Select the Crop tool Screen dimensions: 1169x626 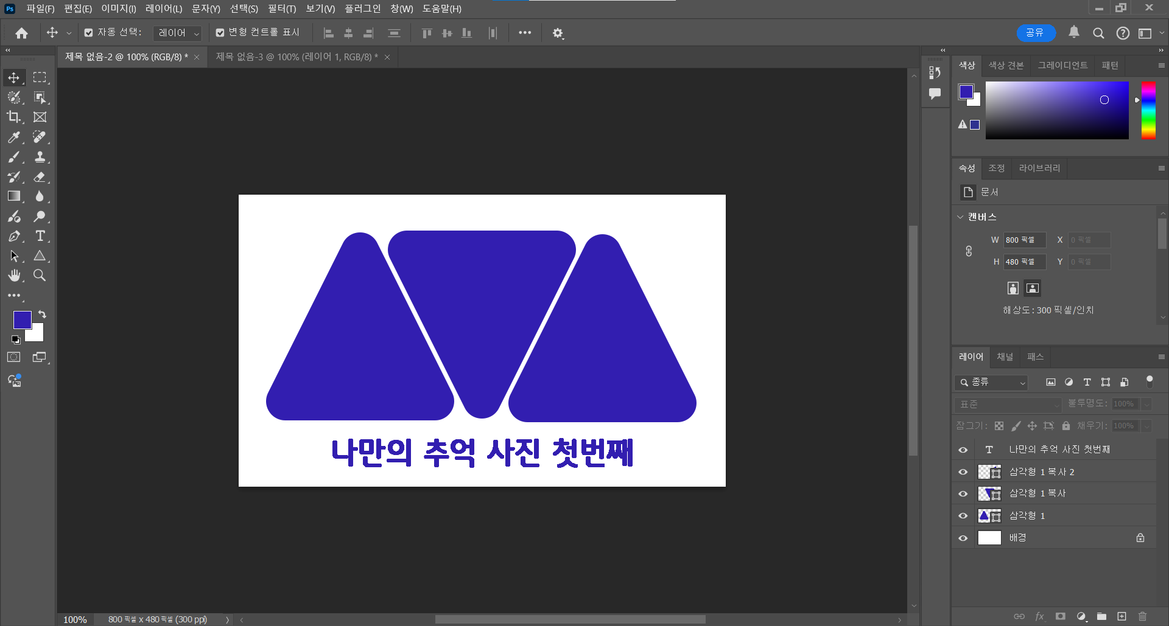click(14, 117)
